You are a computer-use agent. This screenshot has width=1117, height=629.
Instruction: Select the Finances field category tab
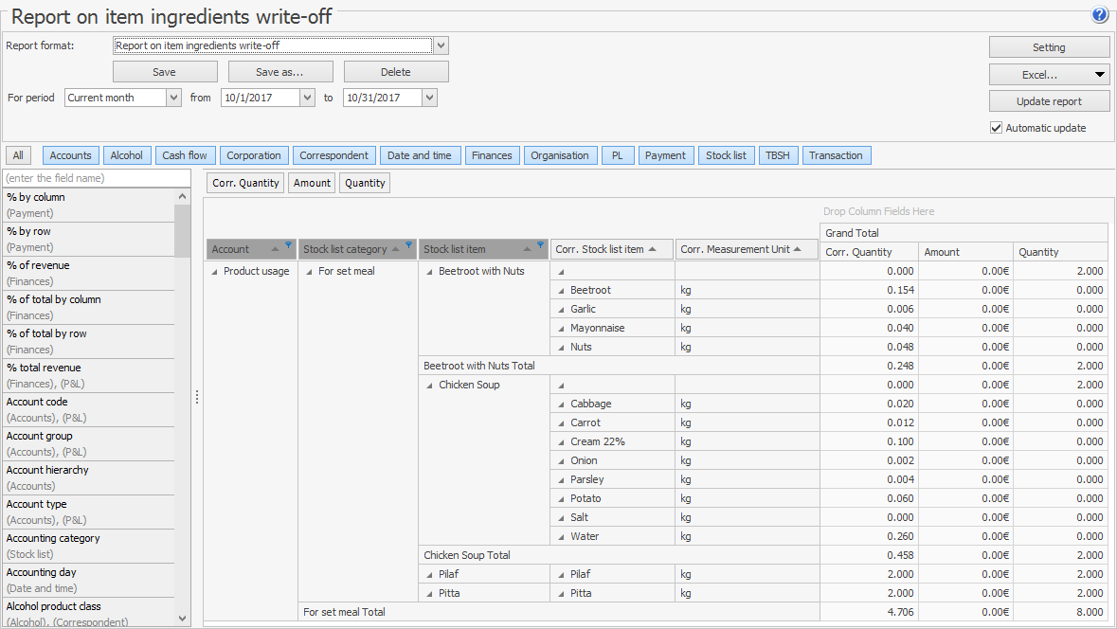(x=492, y=155)
